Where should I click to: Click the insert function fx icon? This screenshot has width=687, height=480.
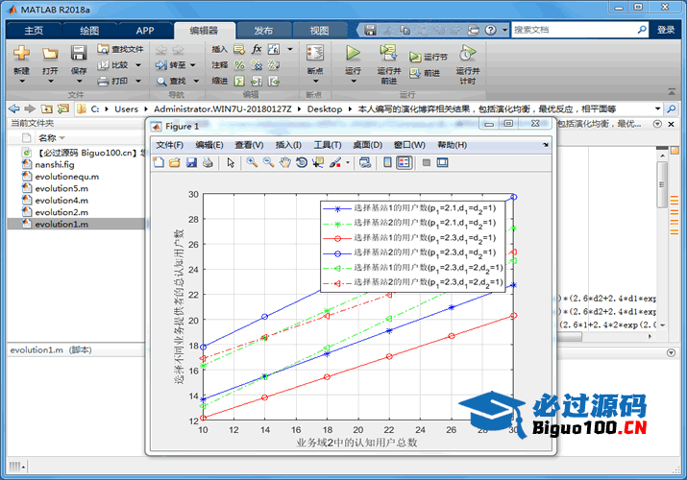(257, 49)
